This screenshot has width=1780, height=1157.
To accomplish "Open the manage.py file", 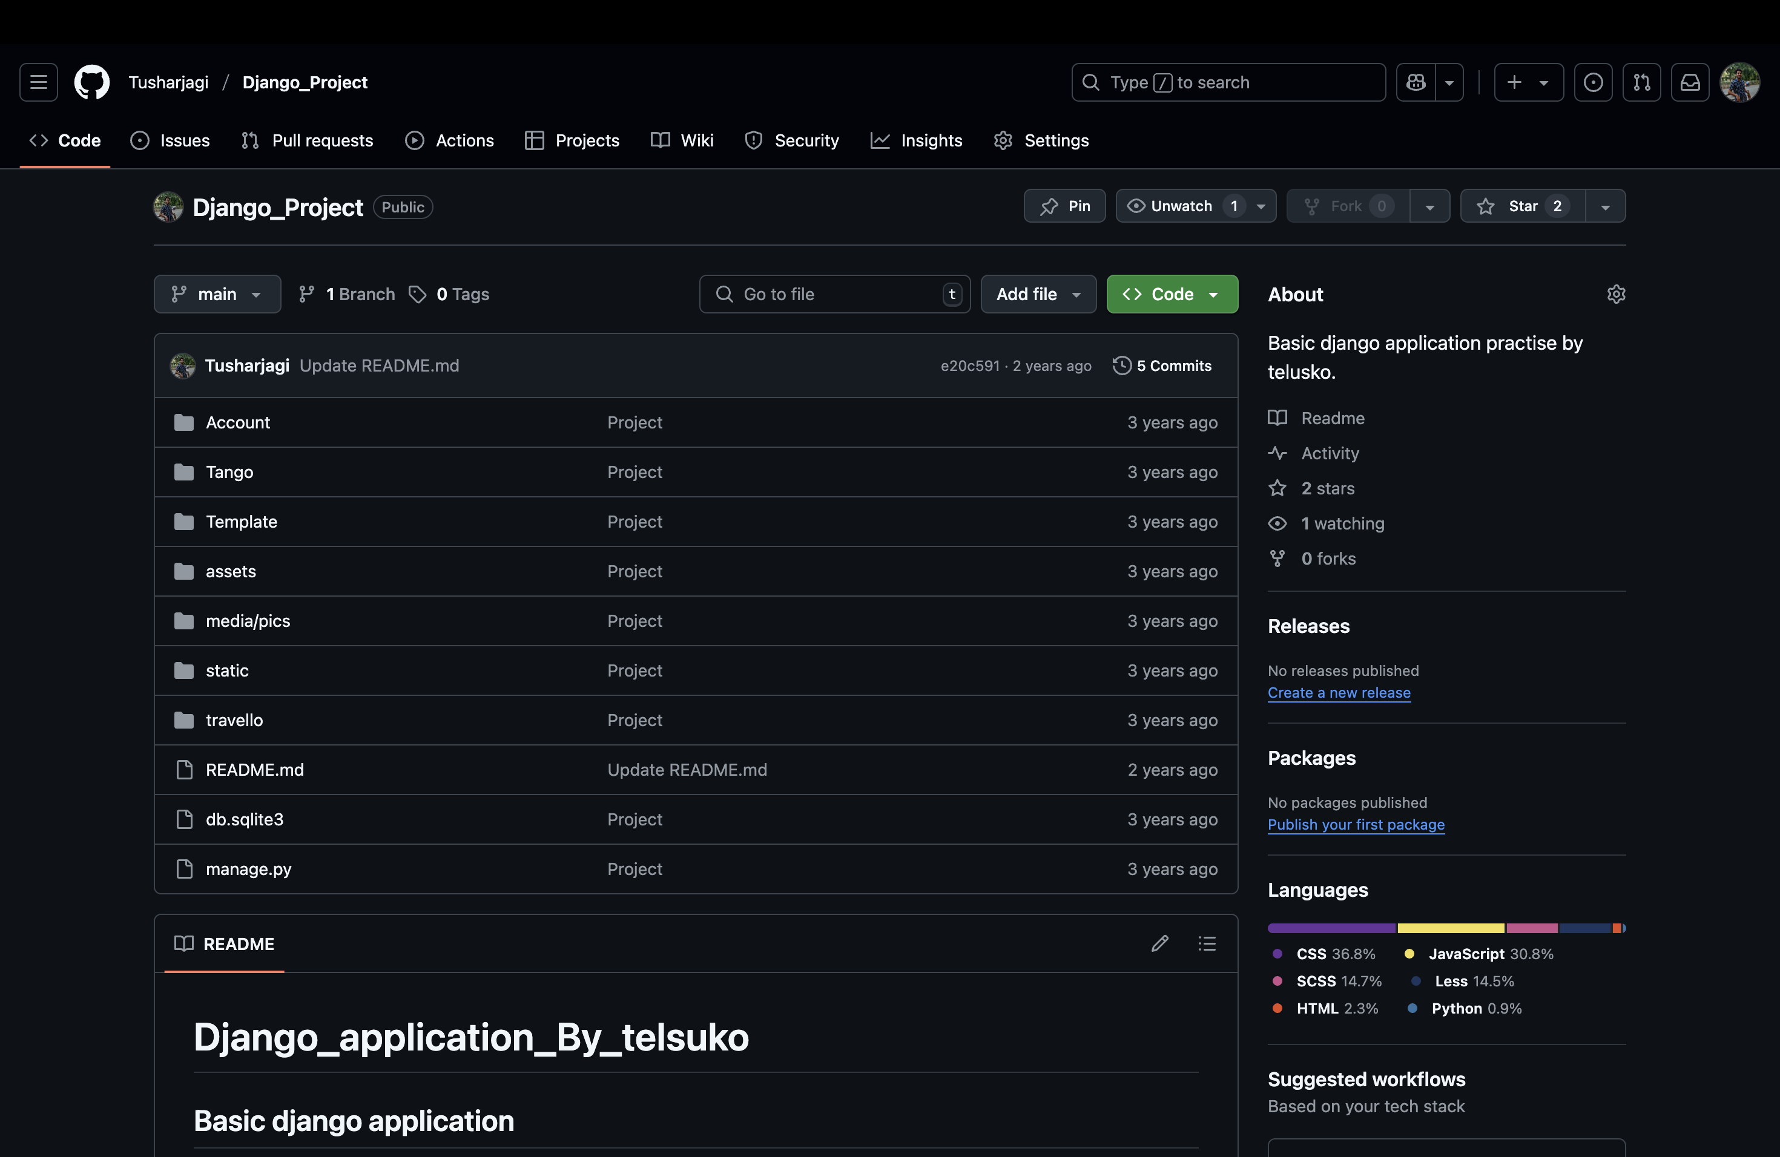I will click(x=248, y=869).
